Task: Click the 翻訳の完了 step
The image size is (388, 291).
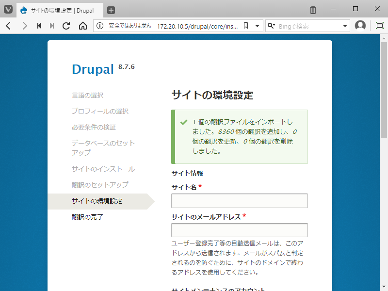Action: click(88, 217)
